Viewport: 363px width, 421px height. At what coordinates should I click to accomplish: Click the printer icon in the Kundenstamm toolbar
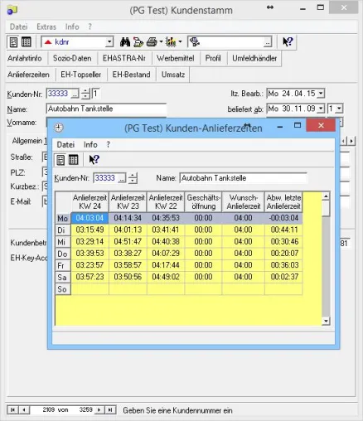pos(152,42)
